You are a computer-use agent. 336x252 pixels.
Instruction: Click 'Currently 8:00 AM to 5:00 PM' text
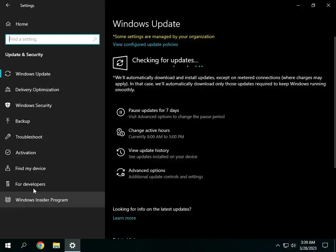tap(156, 137)
